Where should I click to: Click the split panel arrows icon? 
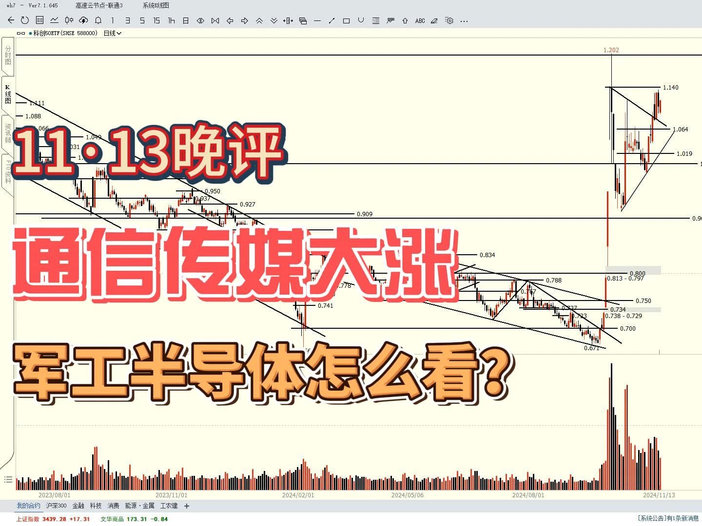(288, 20)
